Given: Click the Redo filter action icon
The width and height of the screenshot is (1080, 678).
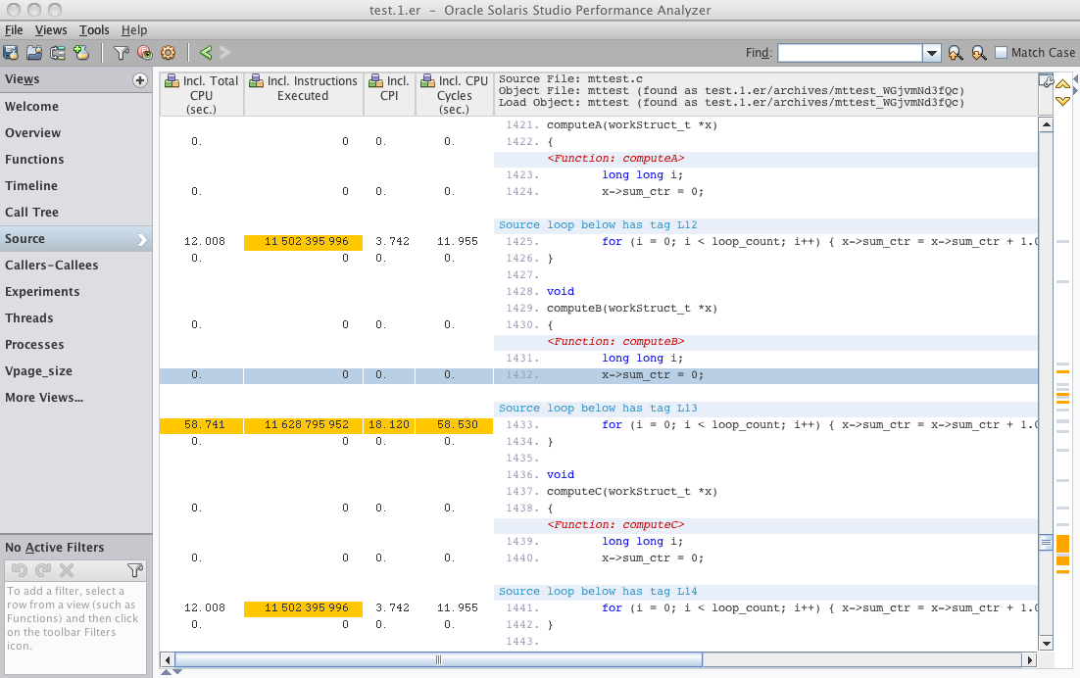Looking at the screenshot, I should (x=43, y=570).
